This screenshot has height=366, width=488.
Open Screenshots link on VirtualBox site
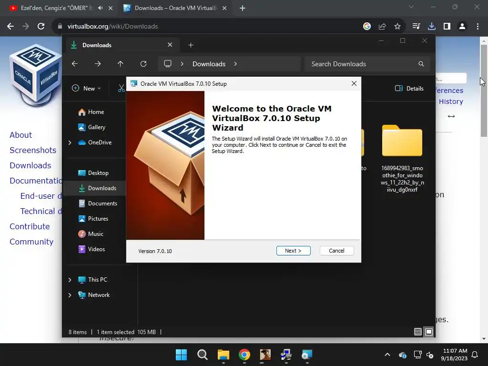[x=33, y=150]
